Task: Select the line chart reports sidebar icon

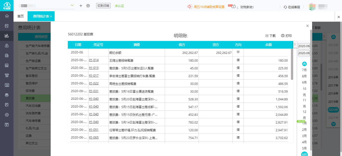Action: point(7,36)
